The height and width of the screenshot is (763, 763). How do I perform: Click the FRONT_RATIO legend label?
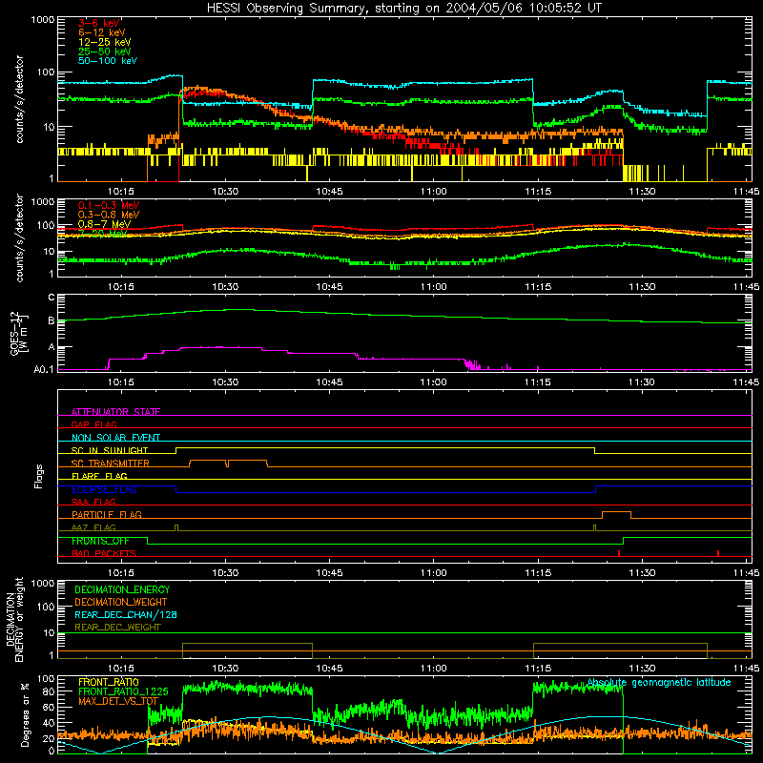[108, 682]
